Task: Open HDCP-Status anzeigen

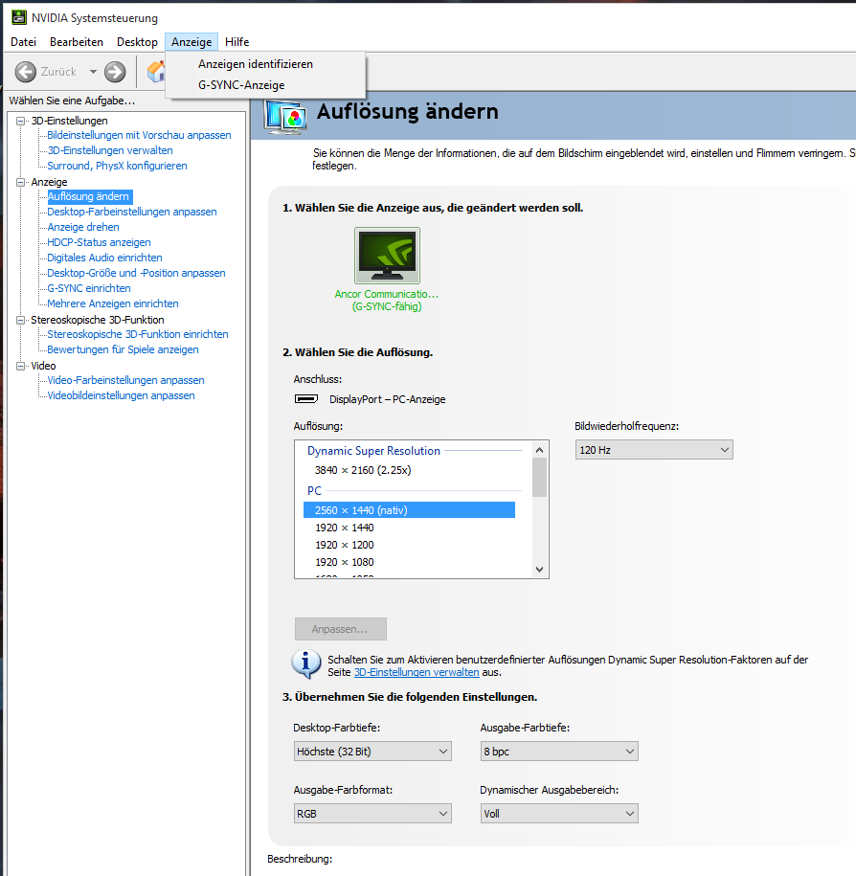Action: pyautogui.click(x=99, y=242)
